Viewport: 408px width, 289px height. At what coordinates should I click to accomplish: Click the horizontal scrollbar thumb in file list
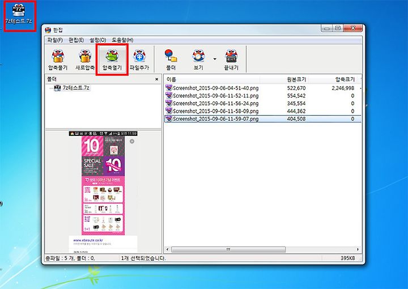(x=228, y=249)
